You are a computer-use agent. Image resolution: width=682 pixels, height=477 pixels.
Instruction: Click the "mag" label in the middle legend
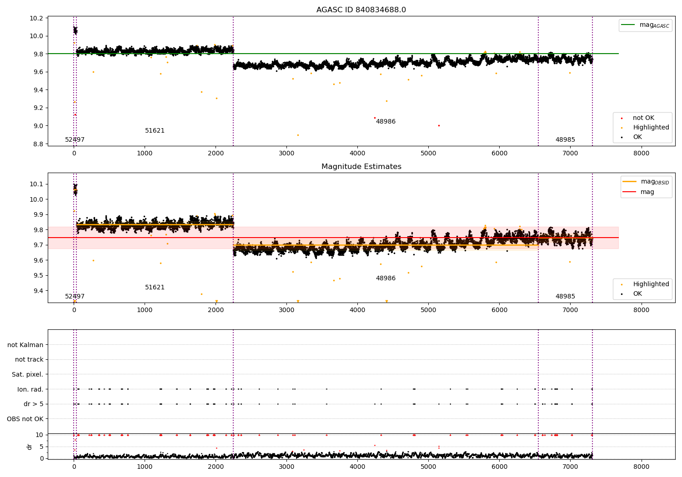pyautogui.click(x=647, y=192)
